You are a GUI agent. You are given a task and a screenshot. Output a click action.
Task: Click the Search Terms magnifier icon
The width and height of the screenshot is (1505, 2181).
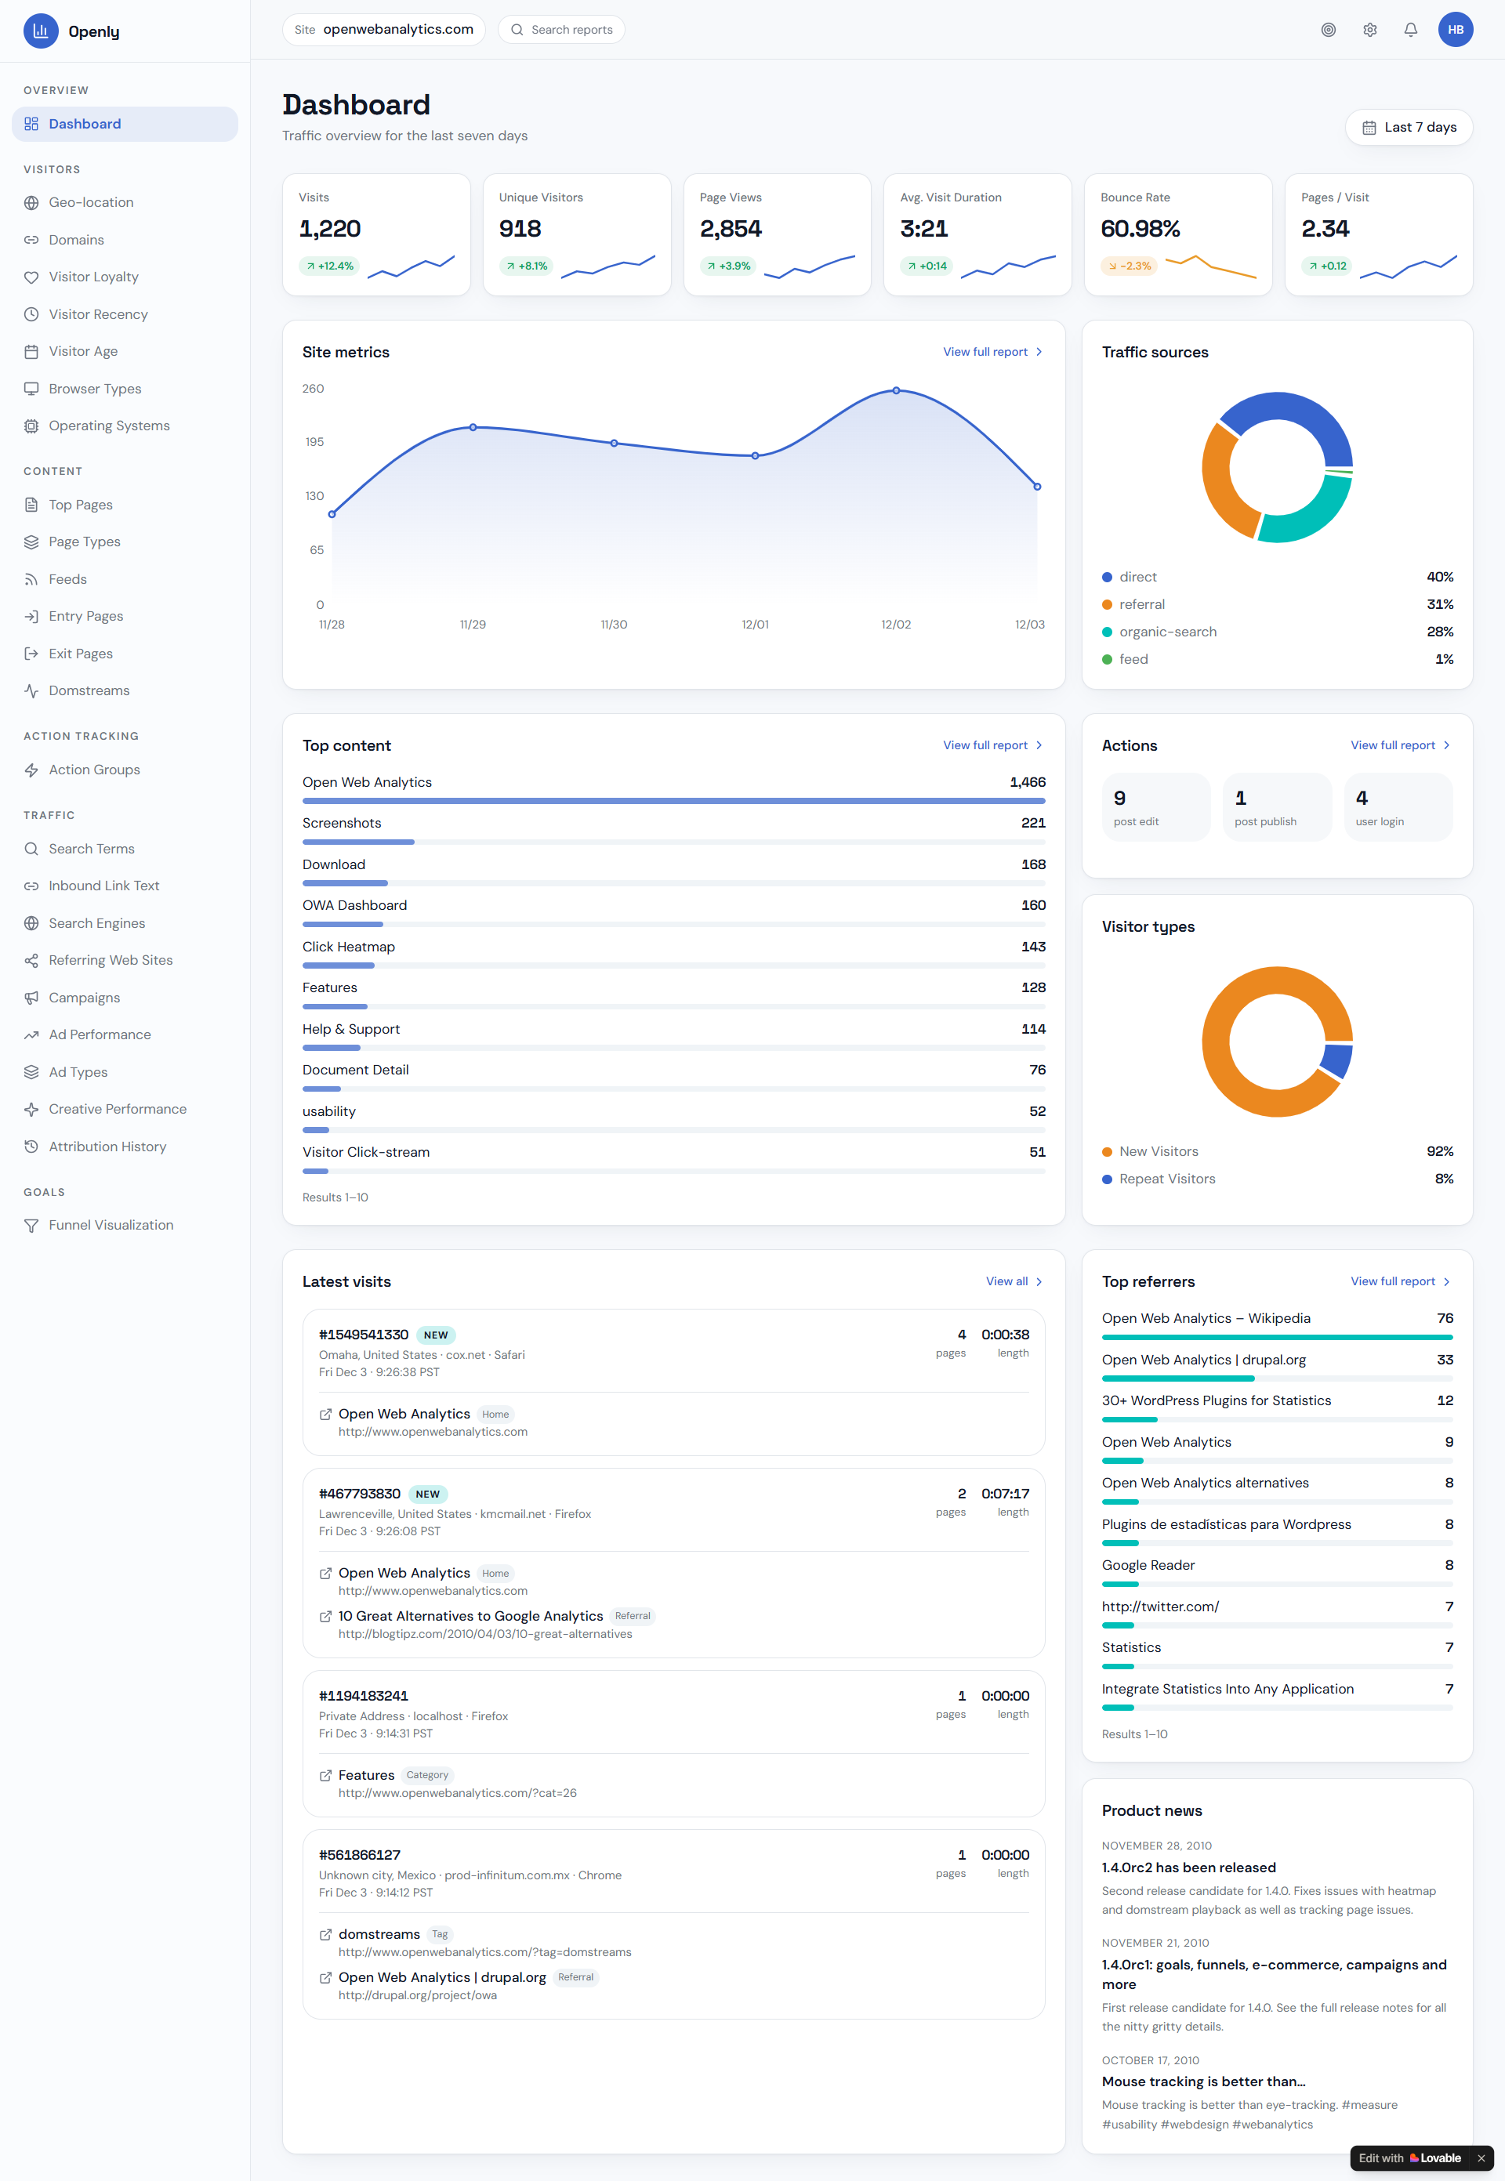[31, 850]
